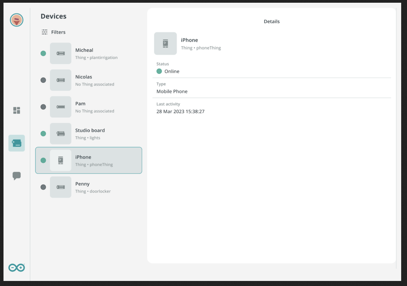Open the Filters option
Viewport: 407px width, 286px height.
click(x=54, y=32)
